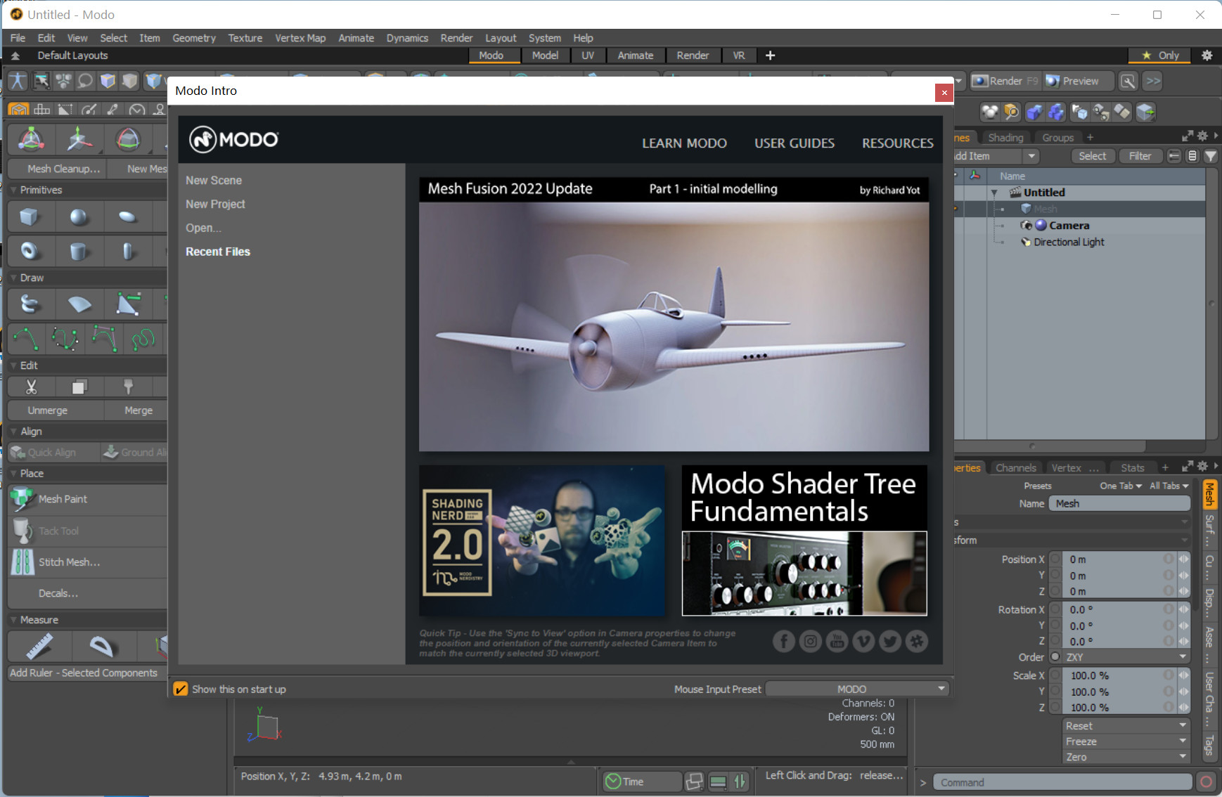Click the Cut scissors icon
This screenshot has height=797, width=1222.
click(x=31, y=387)
